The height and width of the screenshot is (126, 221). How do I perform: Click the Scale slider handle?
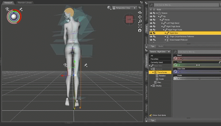tap(199, 79)
